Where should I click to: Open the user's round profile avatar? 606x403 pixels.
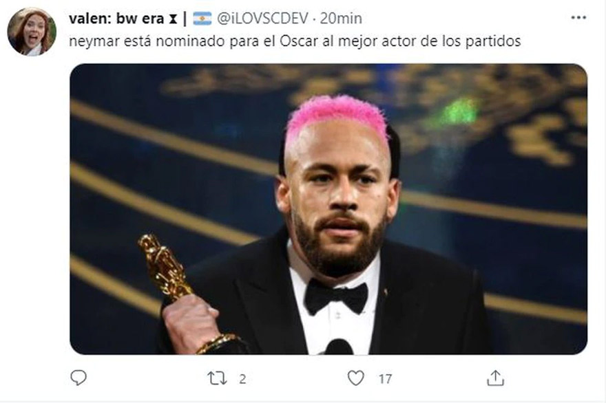[32, 32]
